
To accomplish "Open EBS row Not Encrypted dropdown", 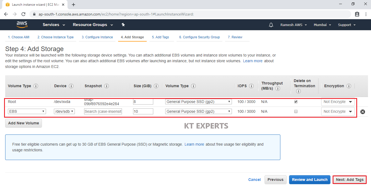I will point(338,112).
